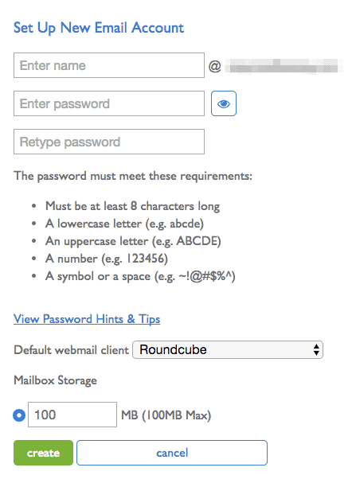This screenshot has width=352, height=483.
Task: Click the 8 characters long requirement
Action: point(132,206)
